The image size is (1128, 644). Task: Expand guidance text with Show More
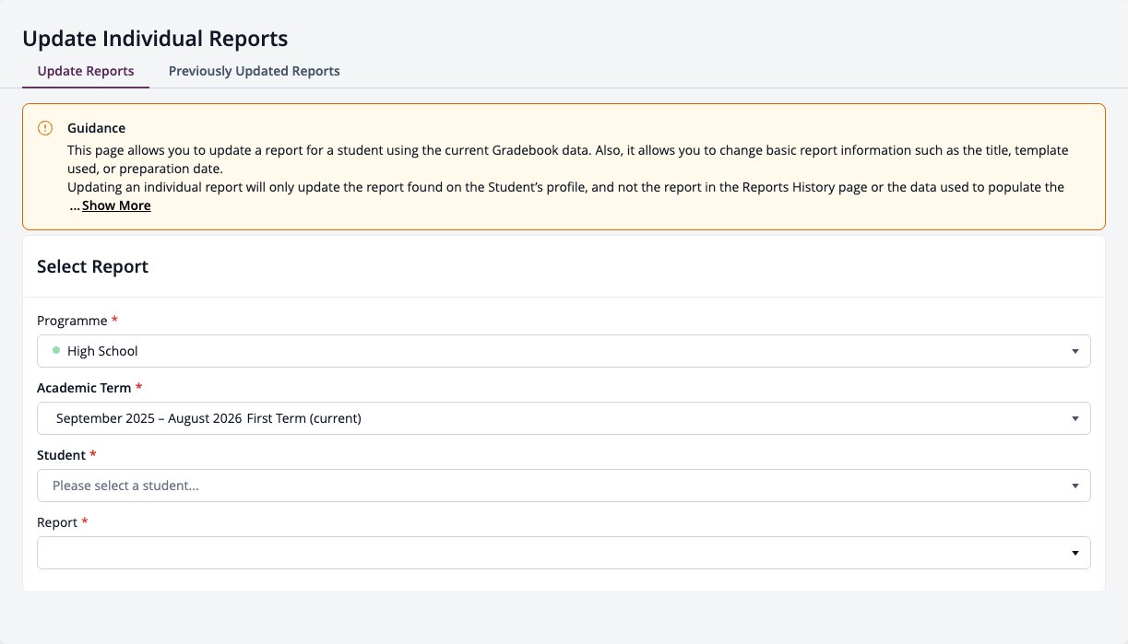(116, 205)
